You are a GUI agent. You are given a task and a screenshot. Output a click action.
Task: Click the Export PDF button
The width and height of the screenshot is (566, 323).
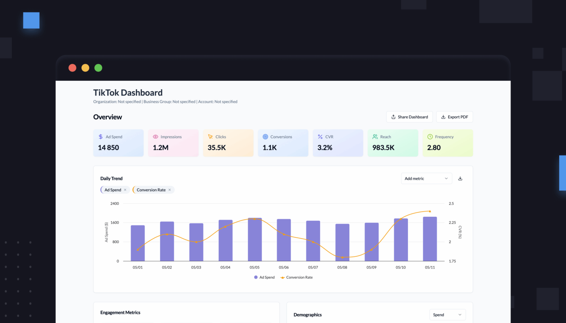point(454,117)
